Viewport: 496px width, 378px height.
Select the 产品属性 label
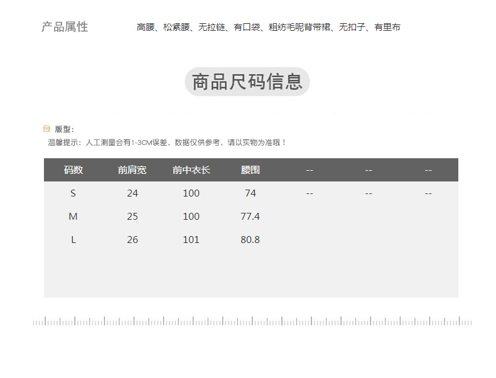65,27
